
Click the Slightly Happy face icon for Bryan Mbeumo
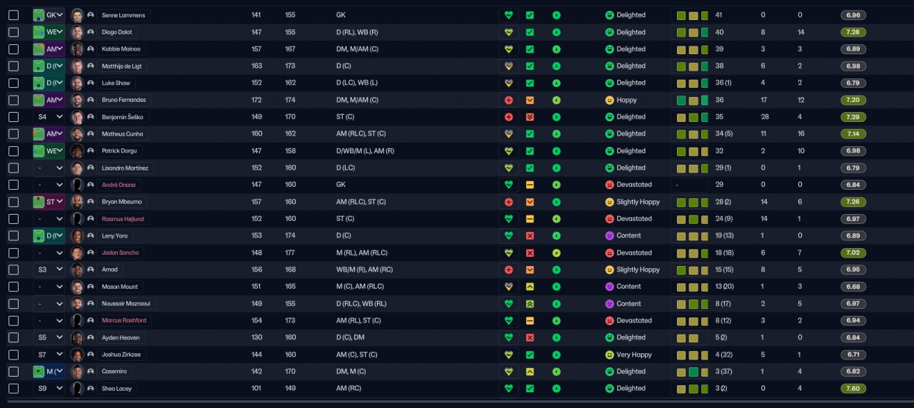pos(609,202)
